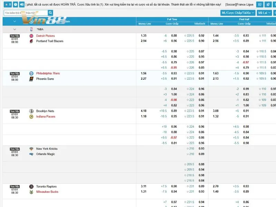Click the question mark help icon
The height and width of the screenshot is (207, 276).
(16, 4)
